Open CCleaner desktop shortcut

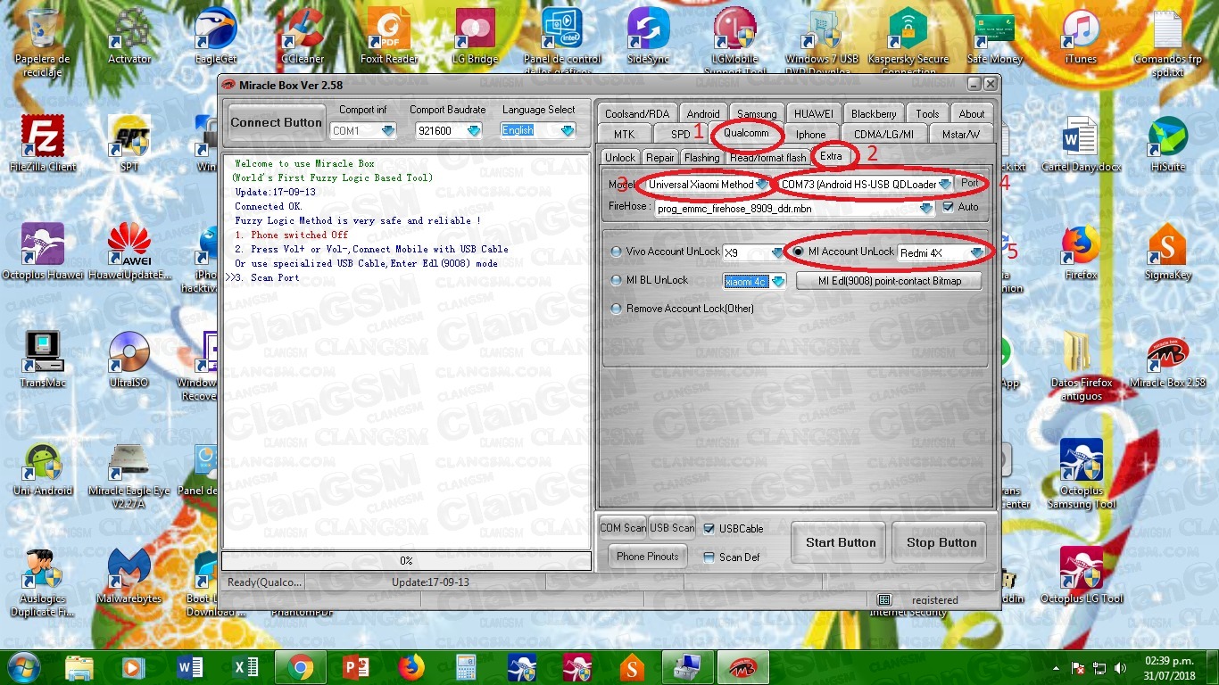point(303,36)
